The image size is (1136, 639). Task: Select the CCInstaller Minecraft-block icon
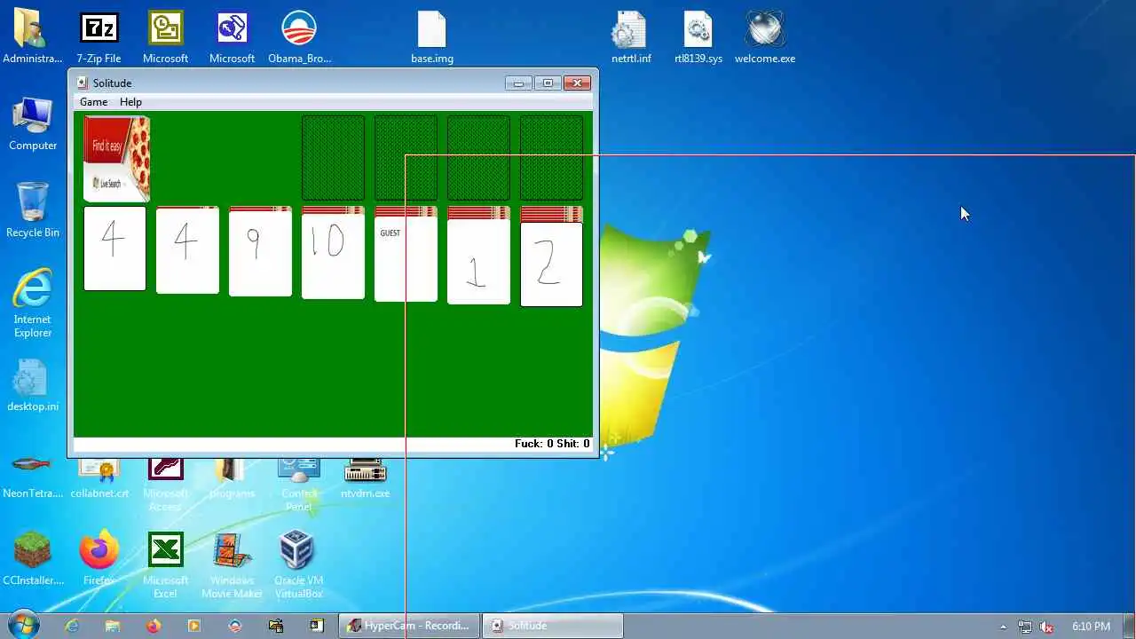pos(33,559)
